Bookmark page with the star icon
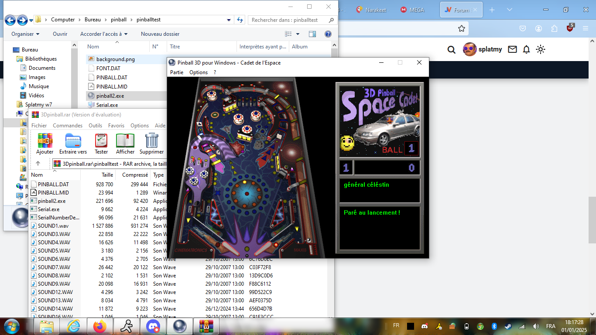This screenshot has width=596, height=335. [462, 28]
